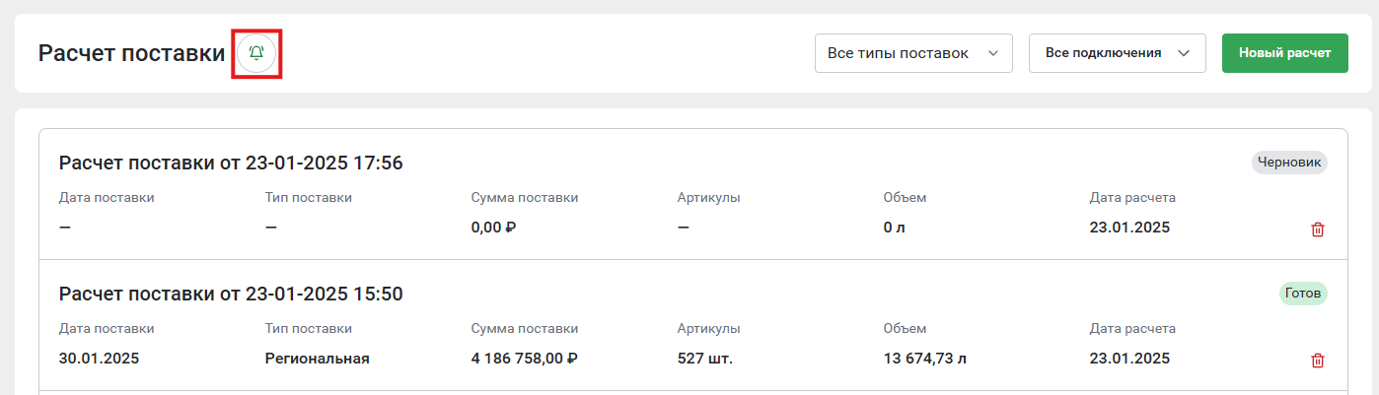Screen dimensions: 1379x395
Task: Click the 'Готов' status badge
Action: (x=1303, y=293)
